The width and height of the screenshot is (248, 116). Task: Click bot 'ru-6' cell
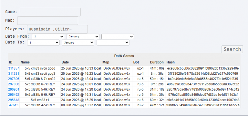(x=140, y=100)
